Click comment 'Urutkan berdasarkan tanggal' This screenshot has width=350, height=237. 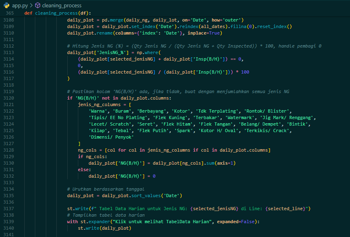click(x=106, y=189)
